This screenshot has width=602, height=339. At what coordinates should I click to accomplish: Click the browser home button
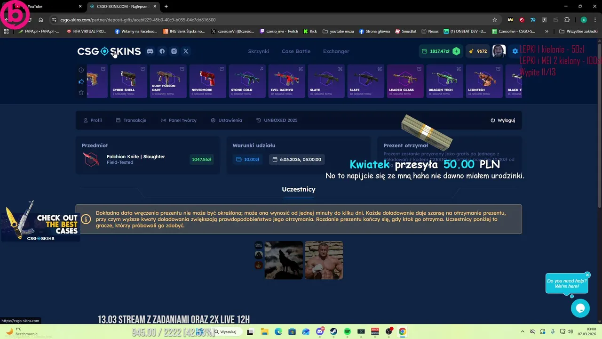[41, 20]
